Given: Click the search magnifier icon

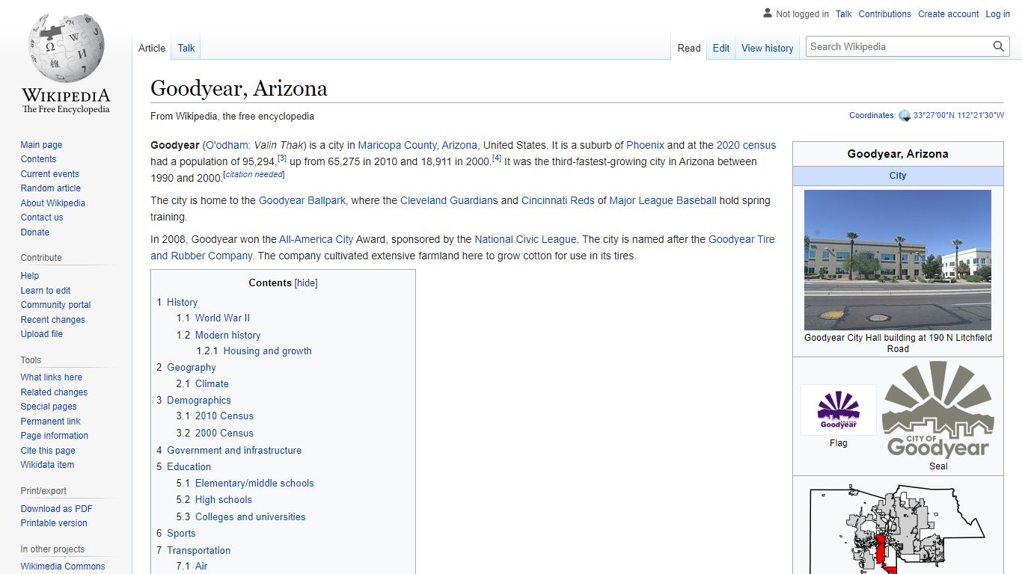Looking at the screenshot, I should 998,46.
